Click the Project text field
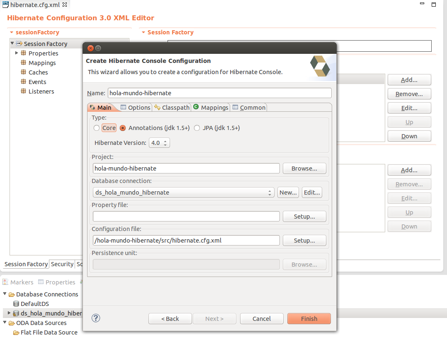The width and height of the screenshot is (447, 337). coord(186,168)
